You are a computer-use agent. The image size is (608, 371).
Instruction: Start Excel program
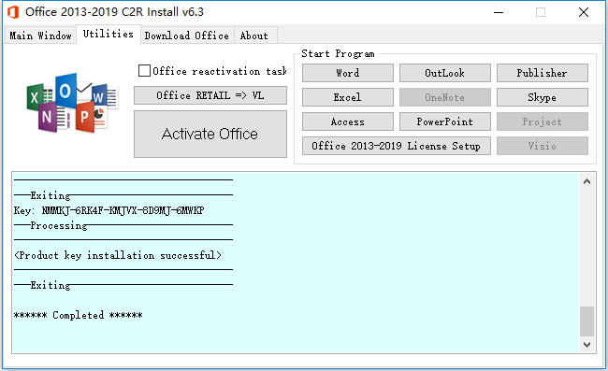coord(348,97)
